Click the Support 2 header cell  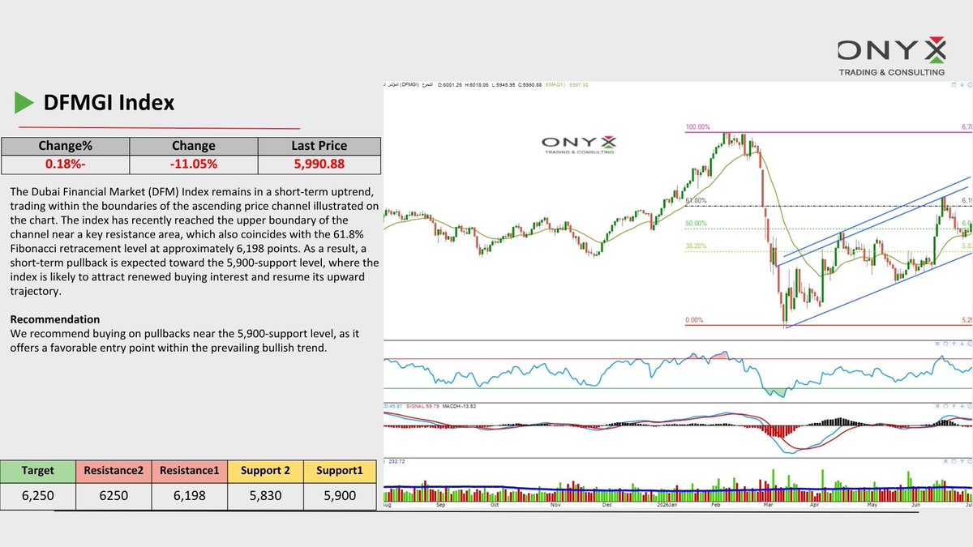265,470
